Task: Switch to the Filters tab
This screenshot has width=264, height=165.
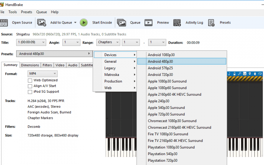Action: point(47,65)
